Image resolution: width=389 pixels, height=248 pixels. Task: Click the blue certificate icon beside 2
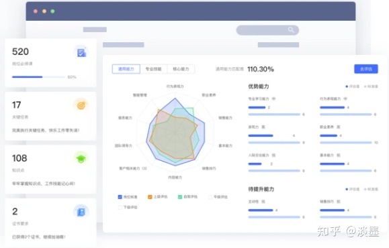(81, 212)
